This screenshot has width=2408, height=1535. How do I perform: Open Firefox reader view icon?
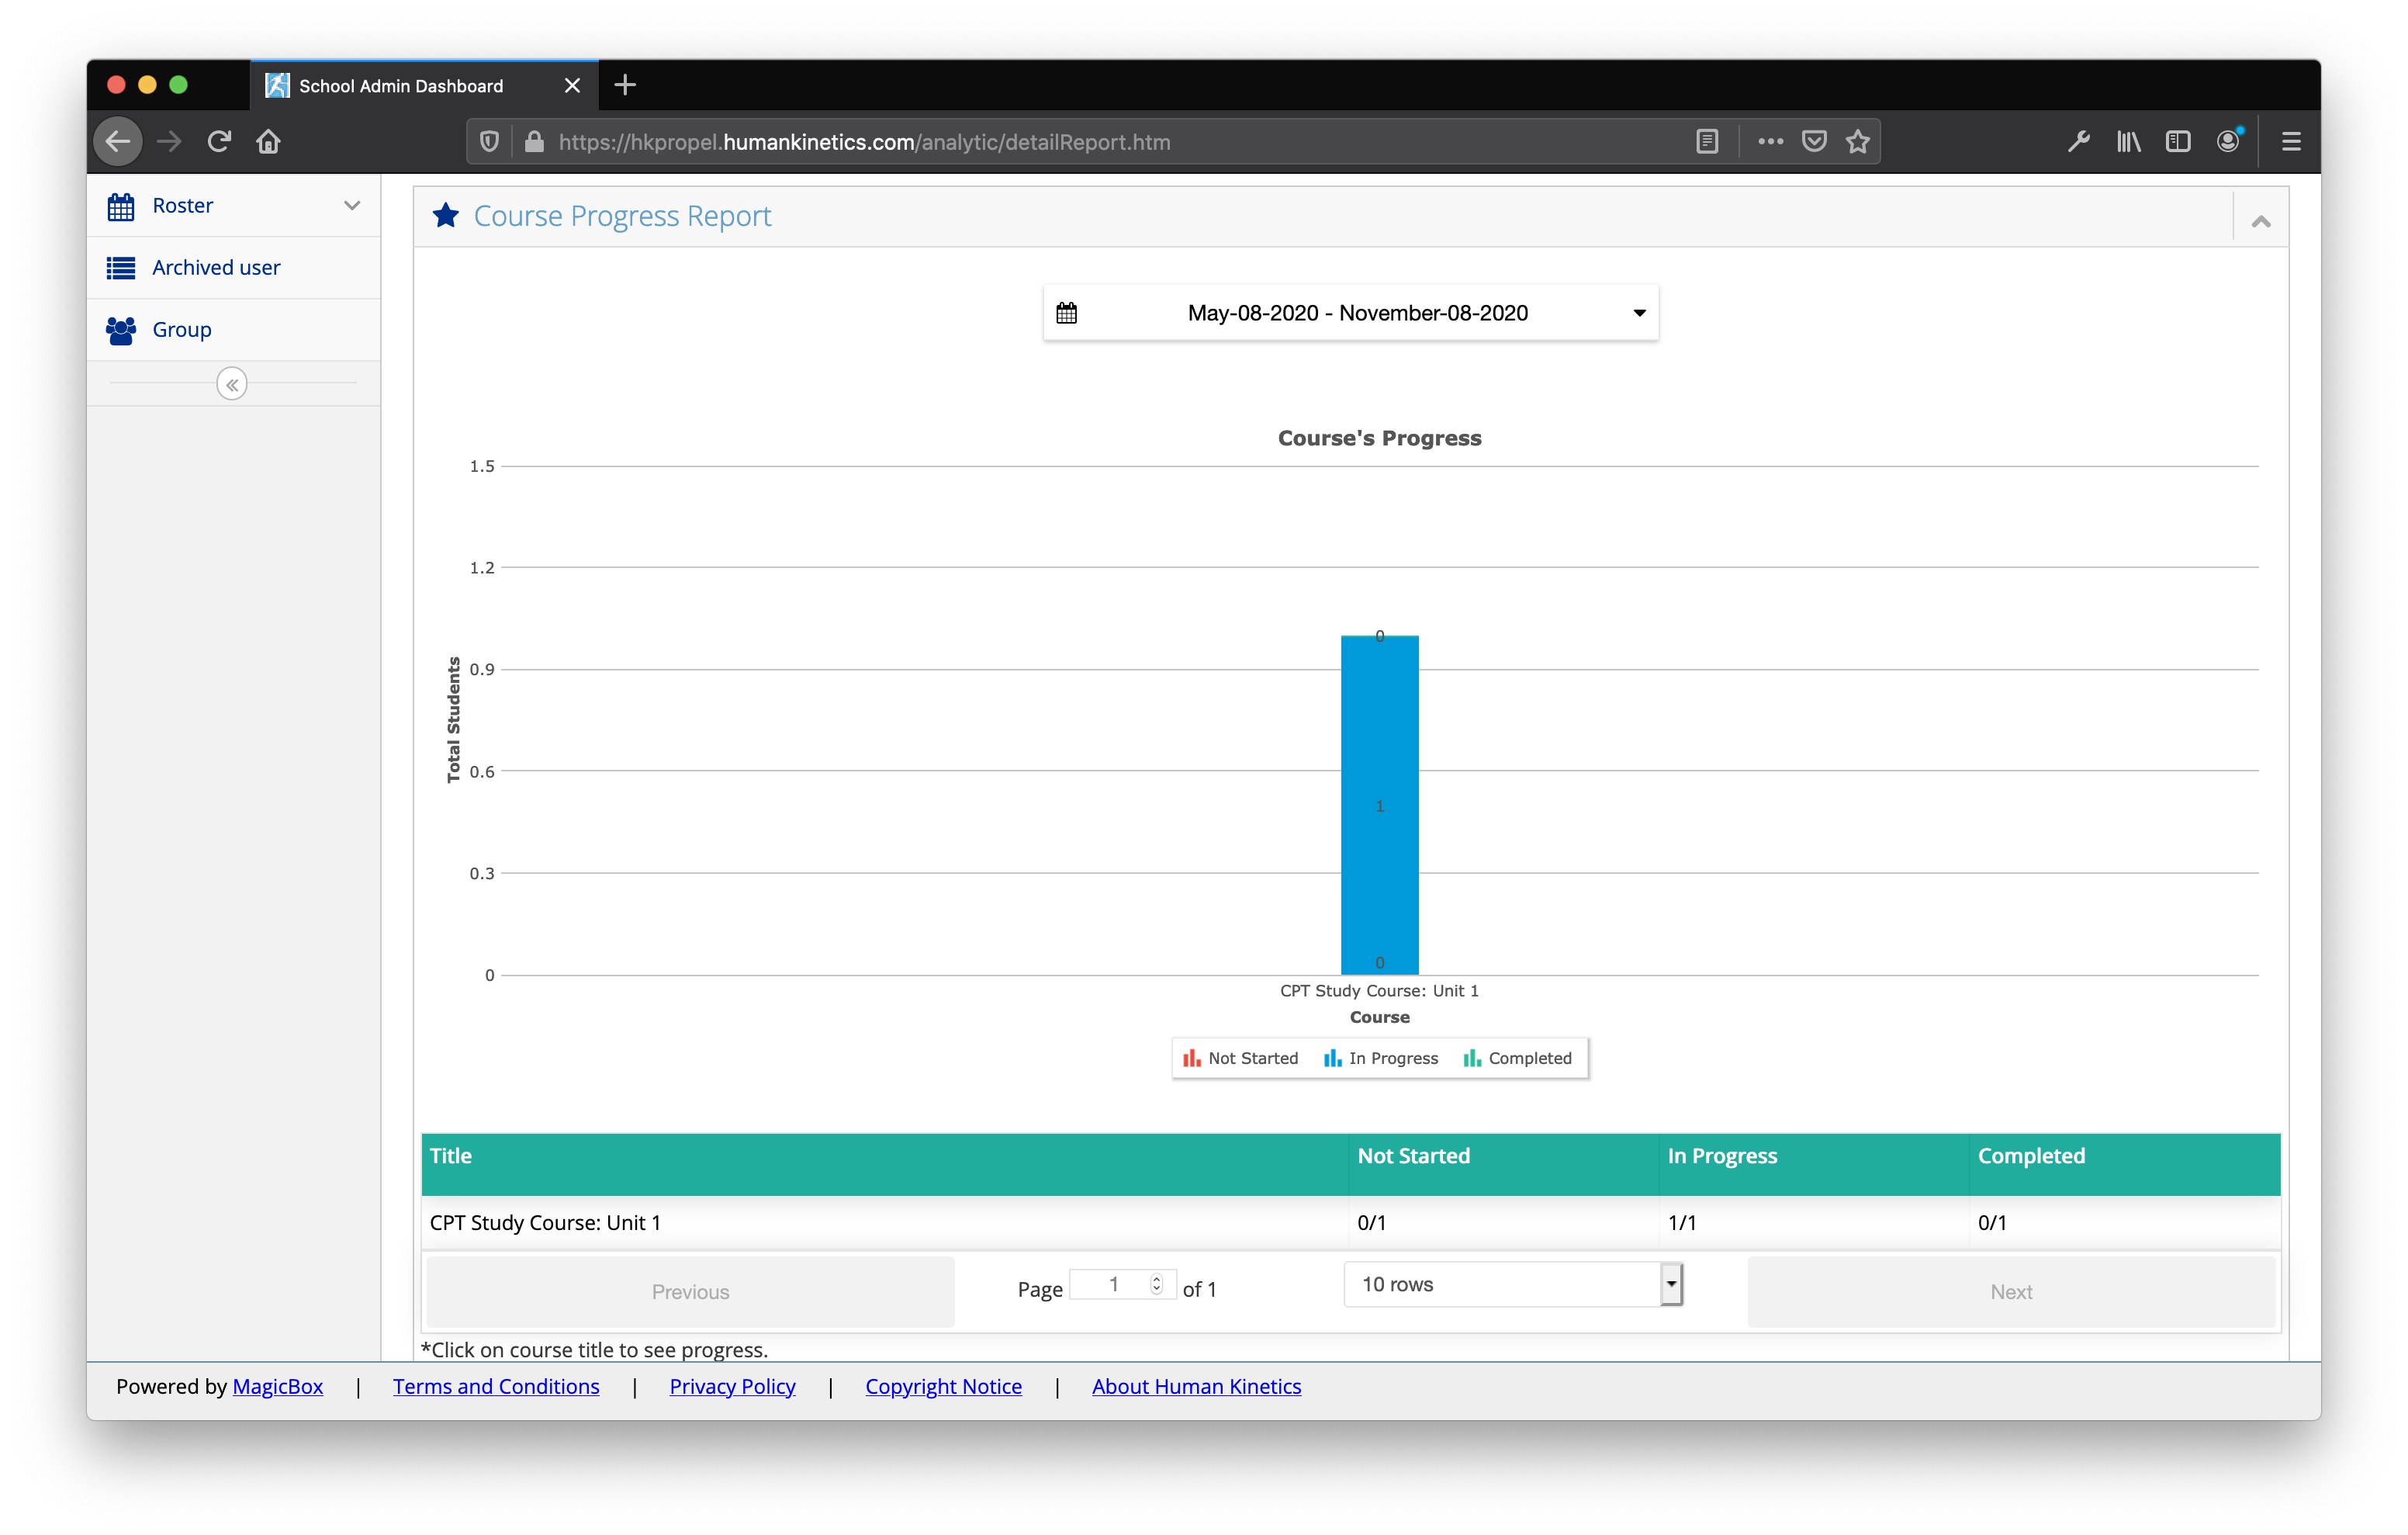pos(1707,142)
